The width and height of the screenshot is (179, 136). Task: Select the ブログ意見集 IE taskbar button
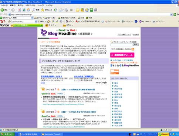pyautogui.click(x=29, y=134)
